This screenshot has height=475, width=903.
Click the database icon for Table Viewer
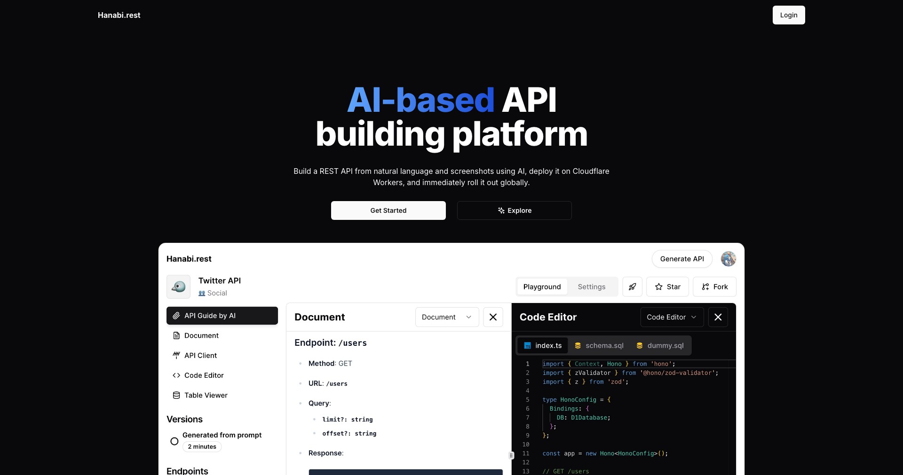coord(176,395)
